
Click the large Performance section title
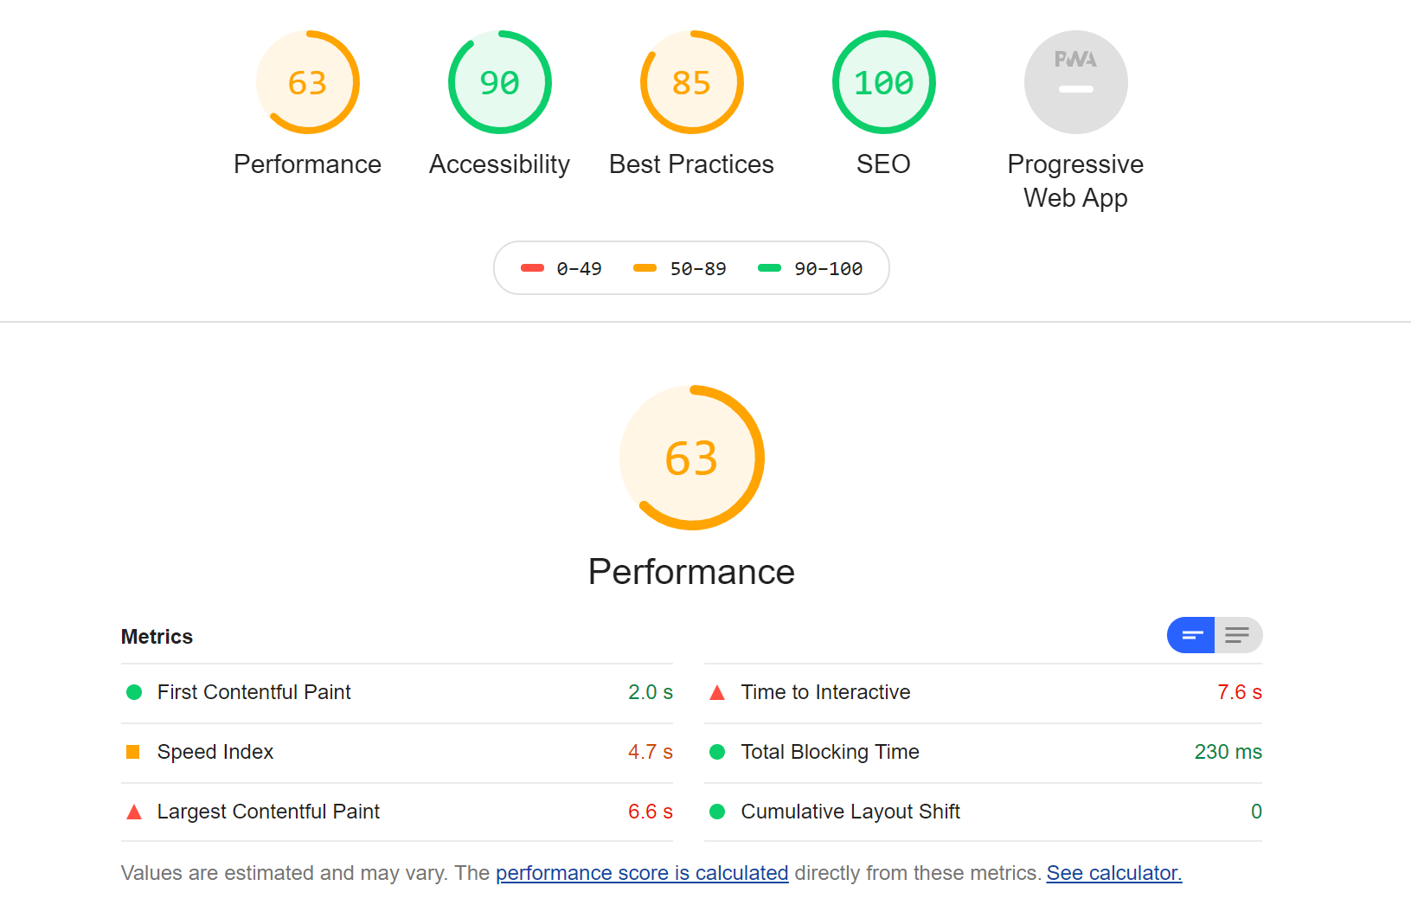coord(692,572)
